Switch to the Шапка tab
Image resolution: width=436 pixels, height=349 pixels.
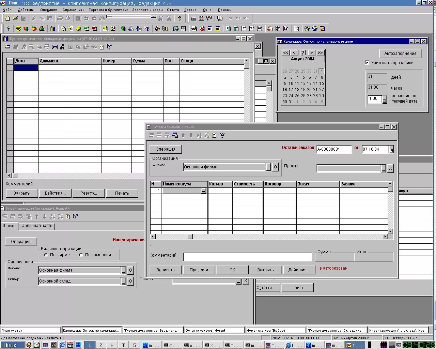point(9,226)
